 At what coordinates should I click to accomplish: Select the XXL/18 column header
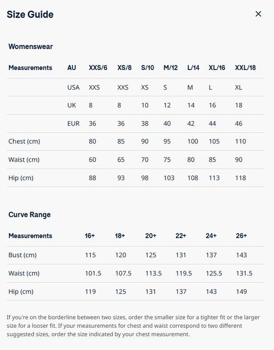point(245,68)
